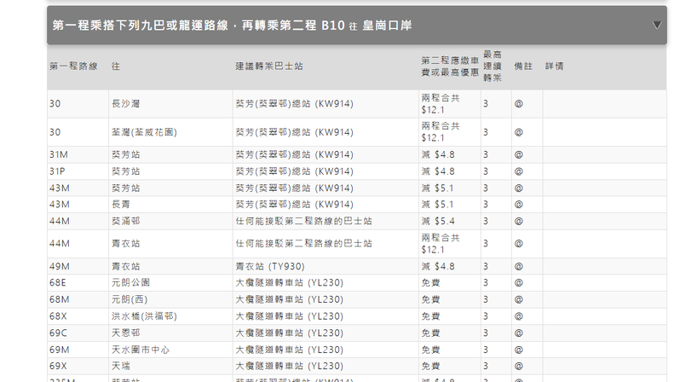Screen dimensions: 680x382
Task: Click route 68X in first column
Action: click(58, 316)
